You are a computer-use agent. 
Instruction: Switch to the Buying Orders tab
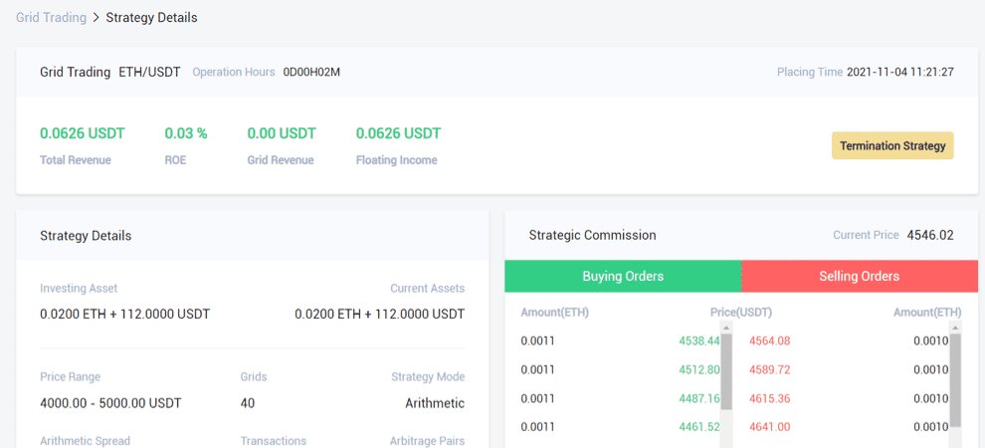[x=623, y=276]
